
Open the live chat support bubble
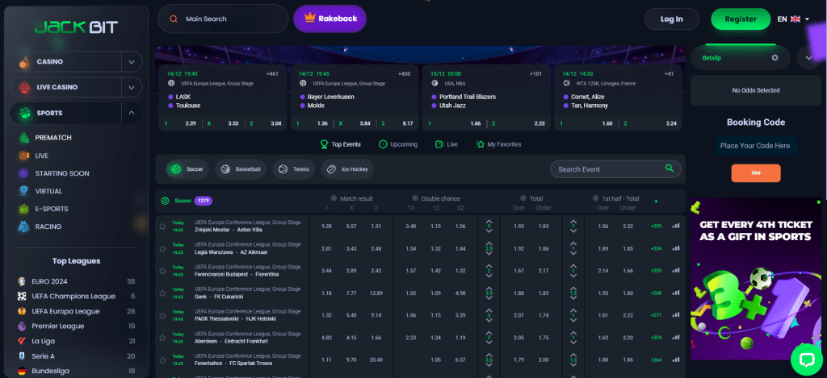pos(807,360)
